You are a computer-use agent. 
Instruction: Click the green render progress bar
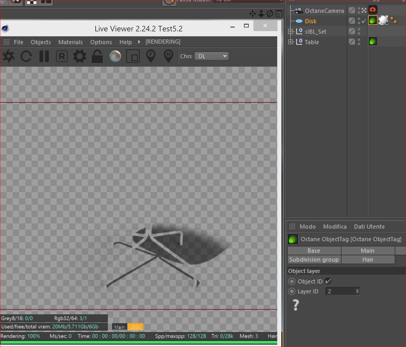tap(139, 342)
